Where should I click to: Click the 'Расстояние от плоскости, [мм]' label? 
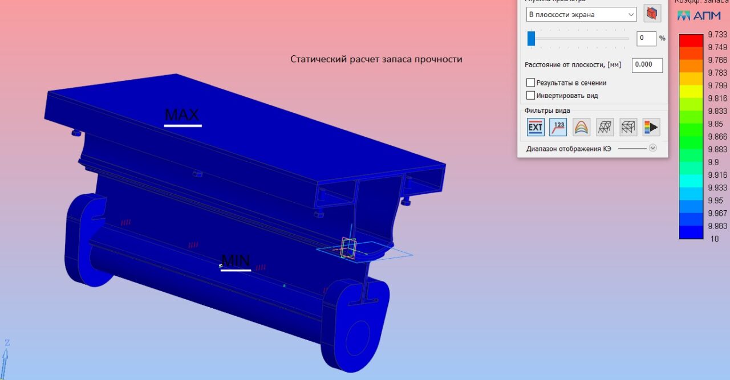pyautogui.click(x=573, y=65)
